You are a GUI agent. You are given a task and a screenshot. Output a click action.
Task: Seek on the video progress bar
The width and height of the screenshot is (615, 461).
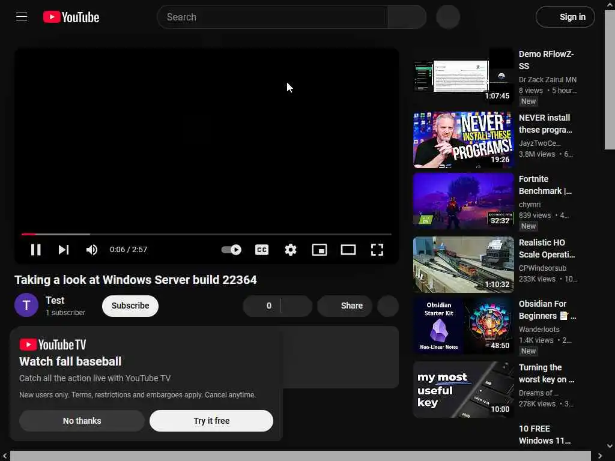207,234
